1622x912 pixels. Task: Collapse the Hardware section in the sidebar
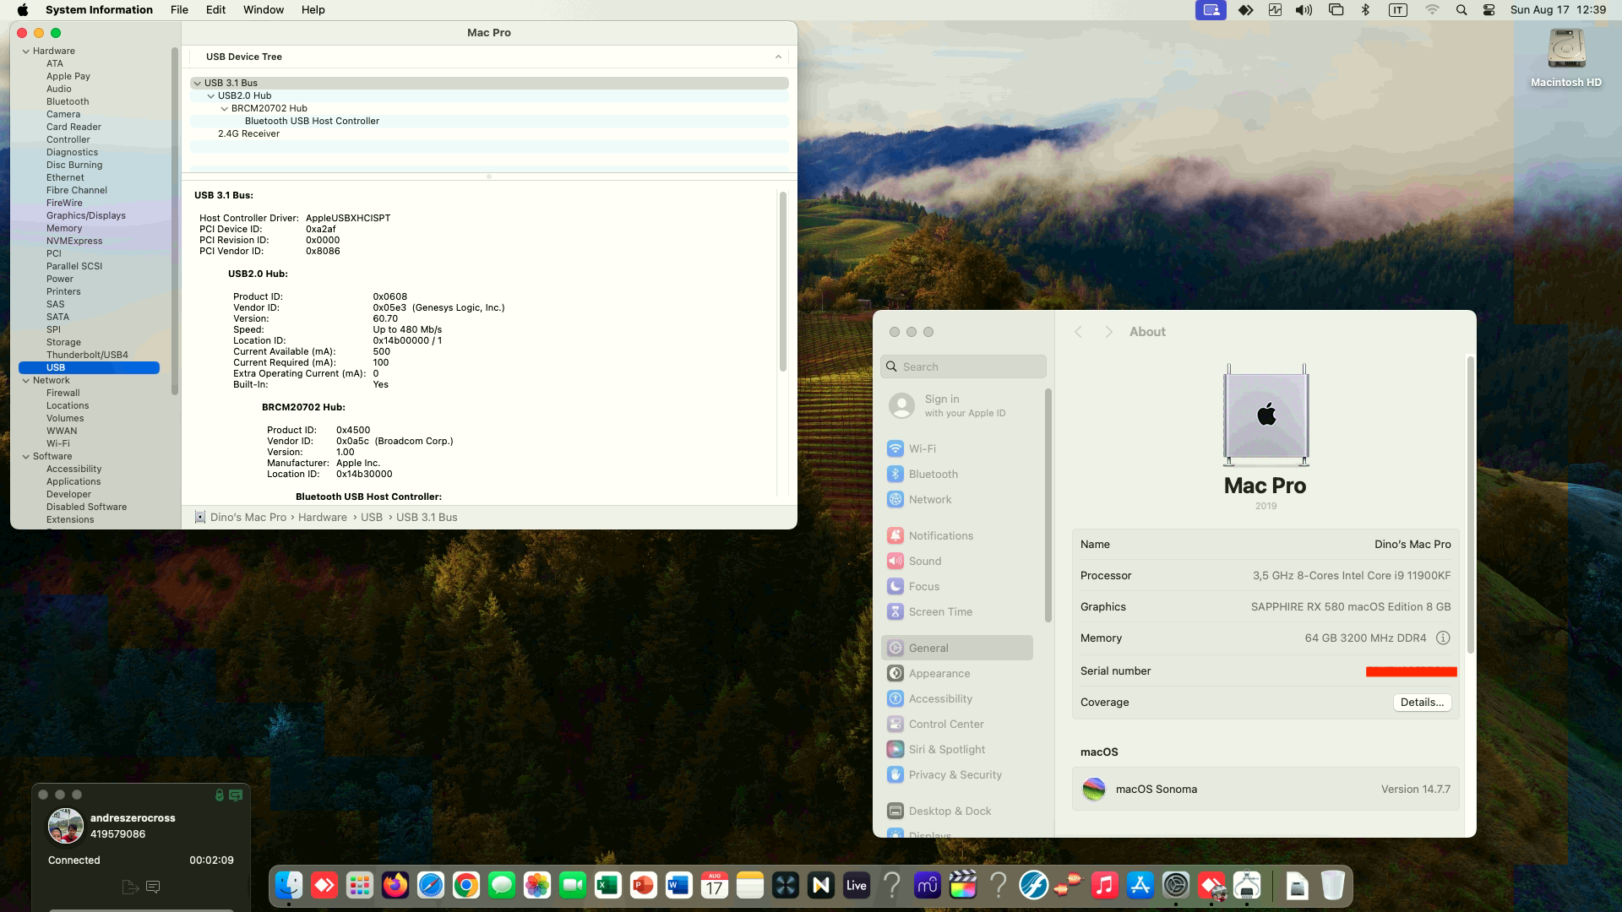(x=26, y=51)
